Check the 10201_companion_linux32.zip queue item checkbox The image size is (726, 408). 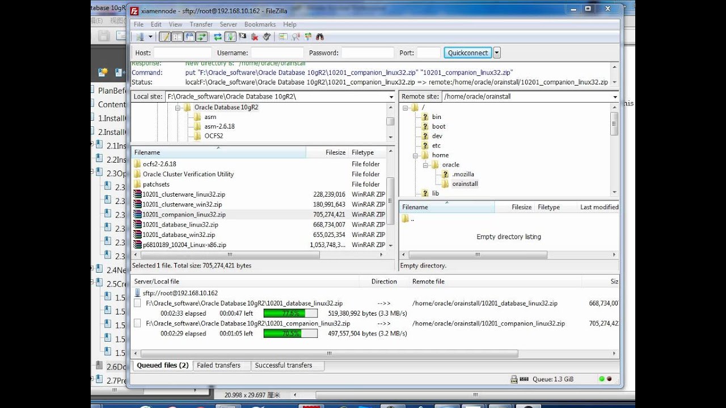coord(137,324)
